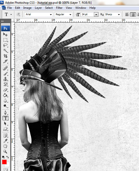Activate the Hand tool
Image resolution: width=139 pixels, height=171 pixels.
pyautogui.click(x=5, y=146)
